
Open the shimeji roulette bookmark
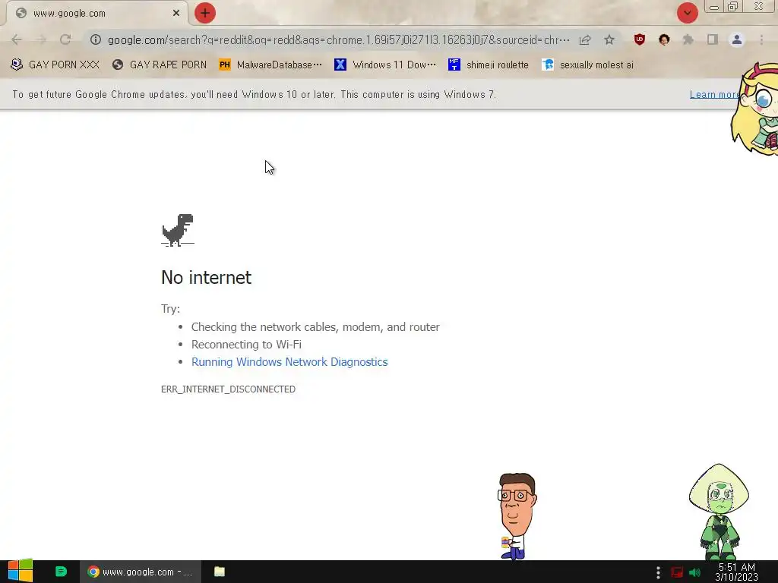pyautogui.click(x=489, y=65)
